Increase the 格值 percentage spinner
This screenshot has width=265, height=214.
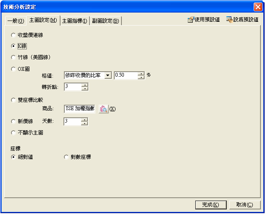click(x=141, y=73)
